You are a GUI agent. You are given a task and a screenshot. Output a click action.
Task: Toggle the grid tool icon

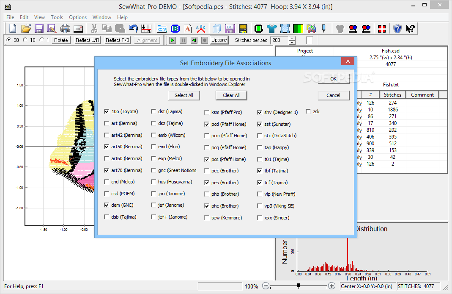click(x=146, y=28)
